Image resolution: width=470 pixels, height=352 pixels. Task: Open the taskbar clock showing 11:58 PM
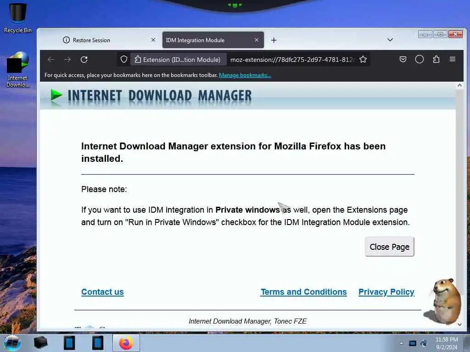tap(447, 343)
